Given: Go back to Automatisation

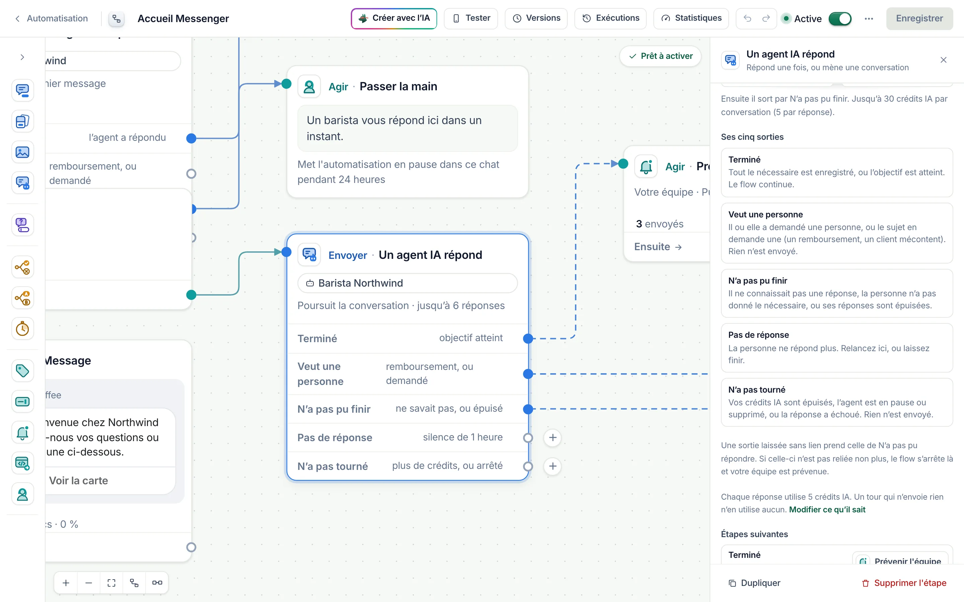Looking at the screenshot, I should click(x=52, y=19).
